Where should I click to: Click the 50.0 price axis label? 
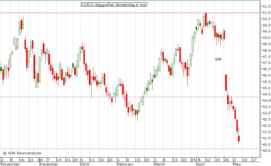[x=266, y=25]
